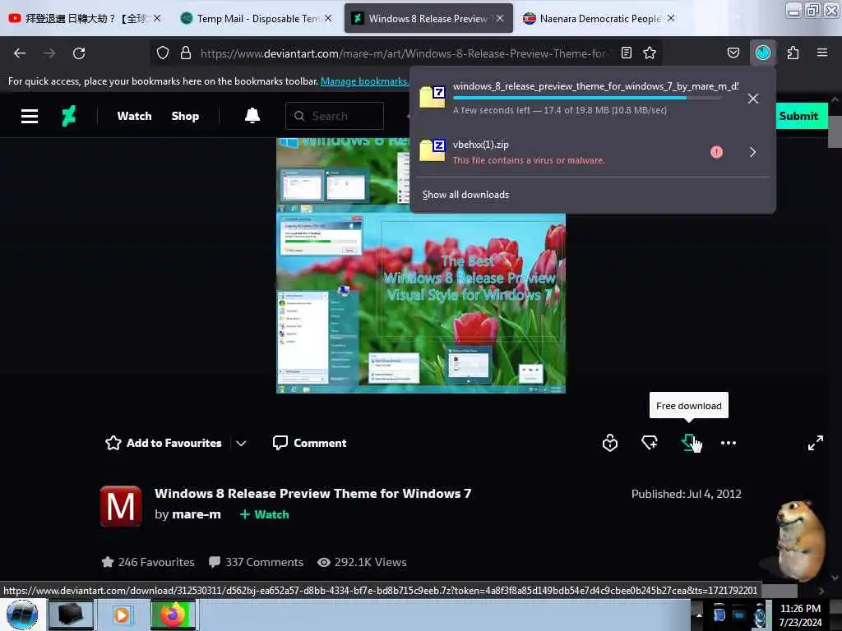Click the Comment button

[x=310, y=443]
